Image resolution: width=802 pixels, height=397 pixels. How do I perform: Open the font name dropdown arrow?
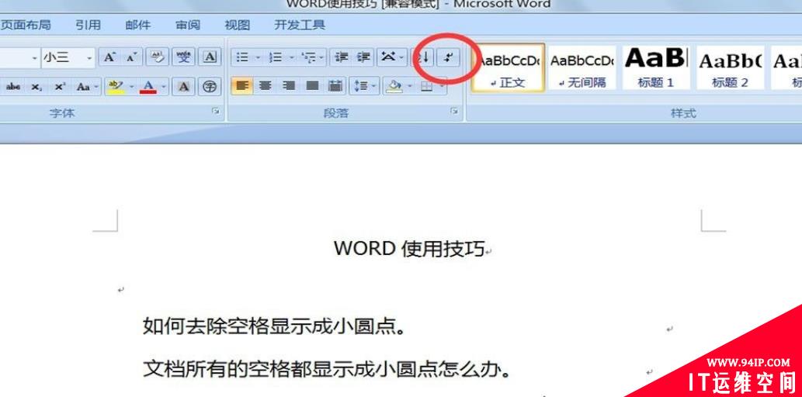tap(35, 58)
